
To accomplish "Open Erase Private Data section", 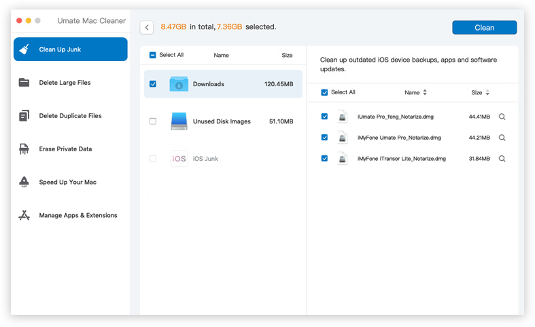I will pyautogui.click(x=71, y=149).
